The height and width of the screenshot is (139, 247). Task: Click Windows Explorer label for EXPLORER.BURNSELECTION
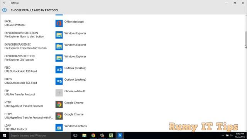pyautogui.click(x=75, y=33)
